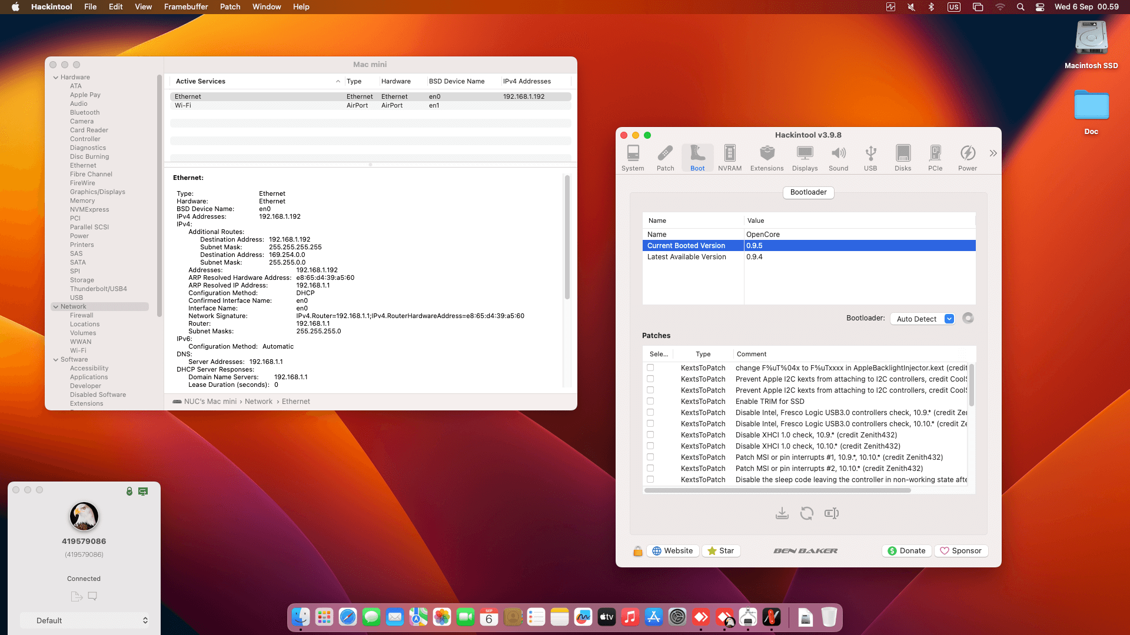Click the download icon below patches list
The image size is (1130, 635).
tap(782, 513)
